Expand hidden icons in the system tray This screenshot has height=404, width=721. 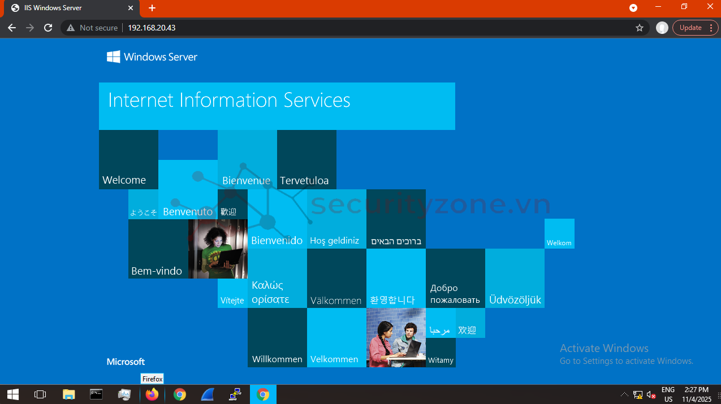coord(624,394)
